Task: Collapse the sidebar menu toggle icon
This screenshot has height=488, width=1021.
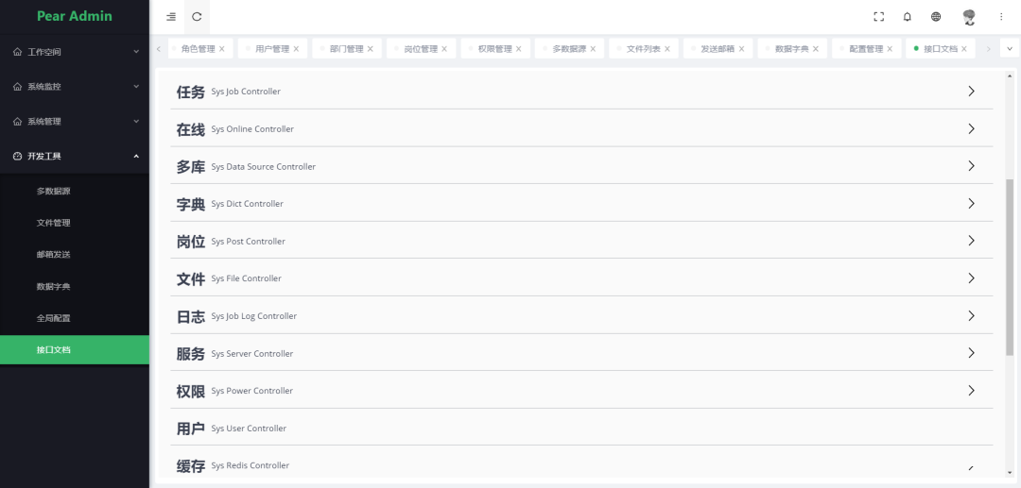Action: pyautogui.click(x=170, y=17)
